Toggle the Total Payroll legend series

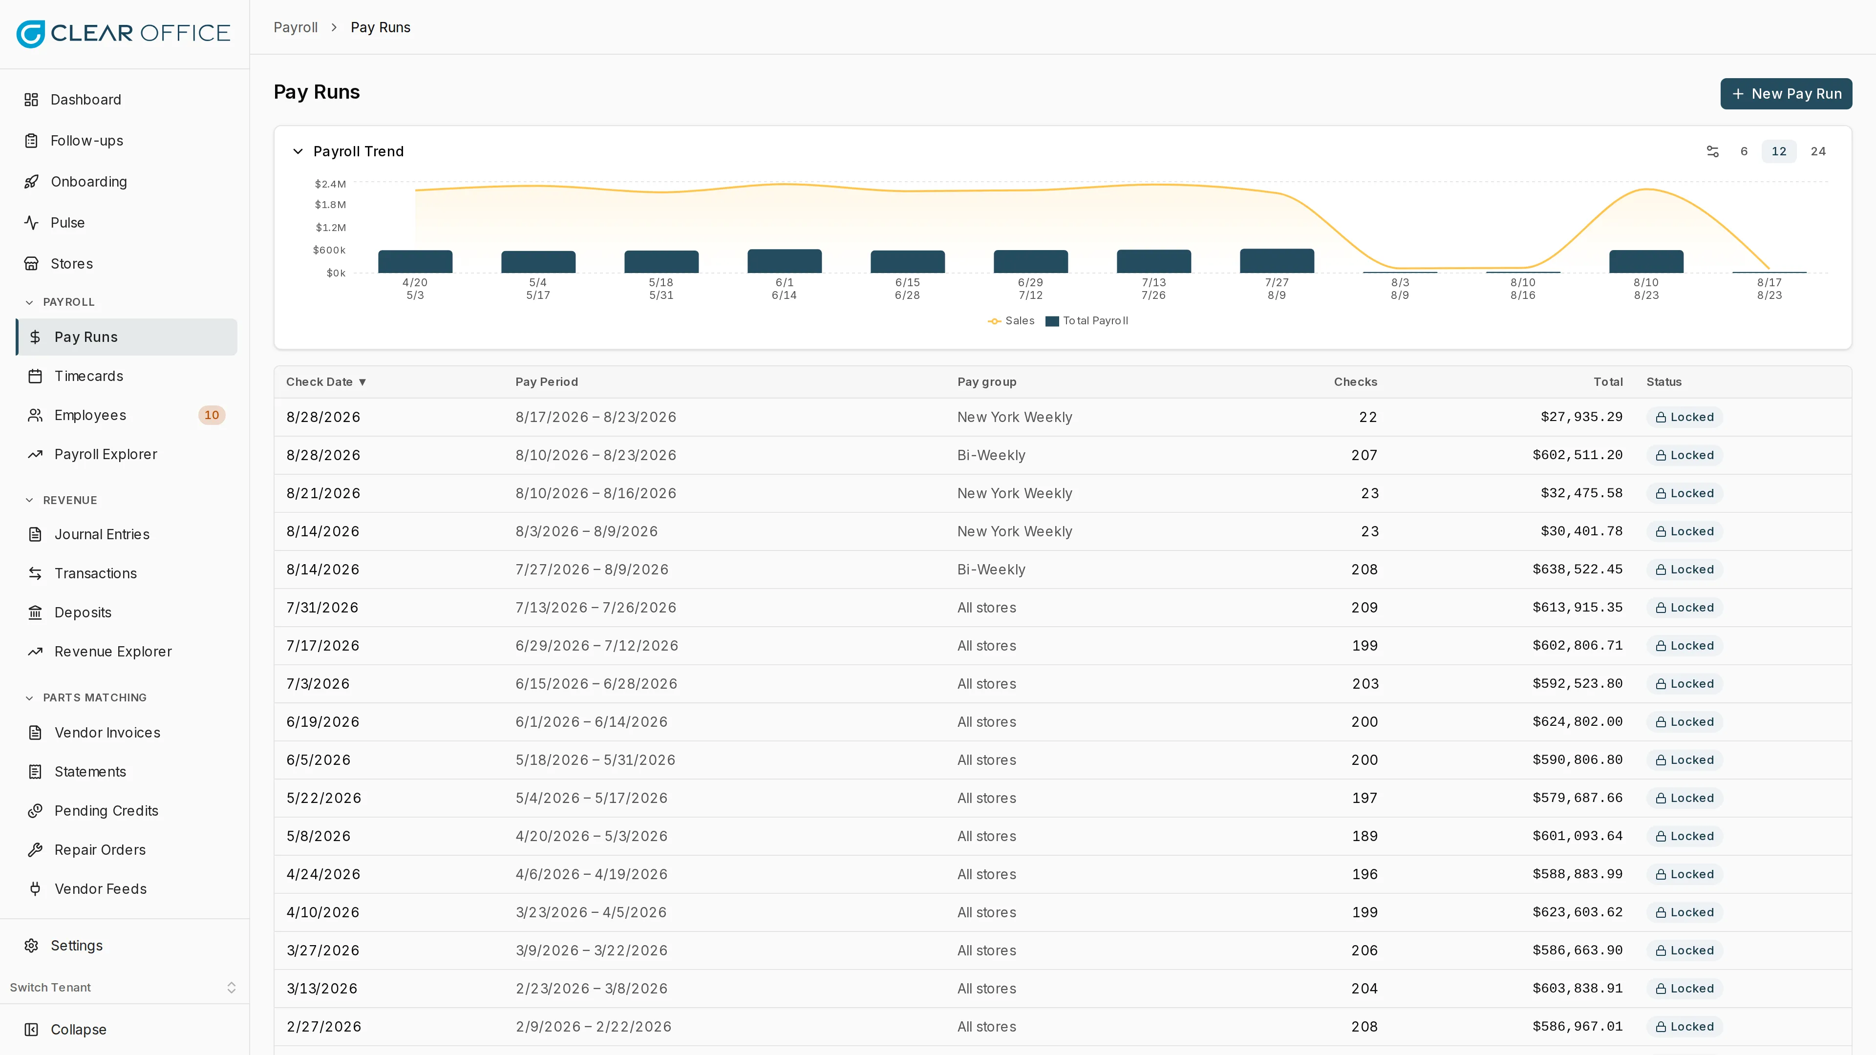1087,320
